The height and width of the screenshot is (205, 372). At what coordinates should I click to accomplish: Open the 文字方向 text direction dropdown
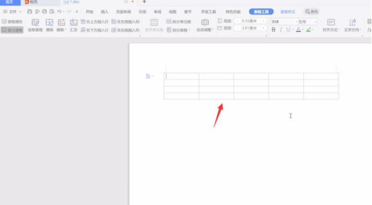[353, 25]
